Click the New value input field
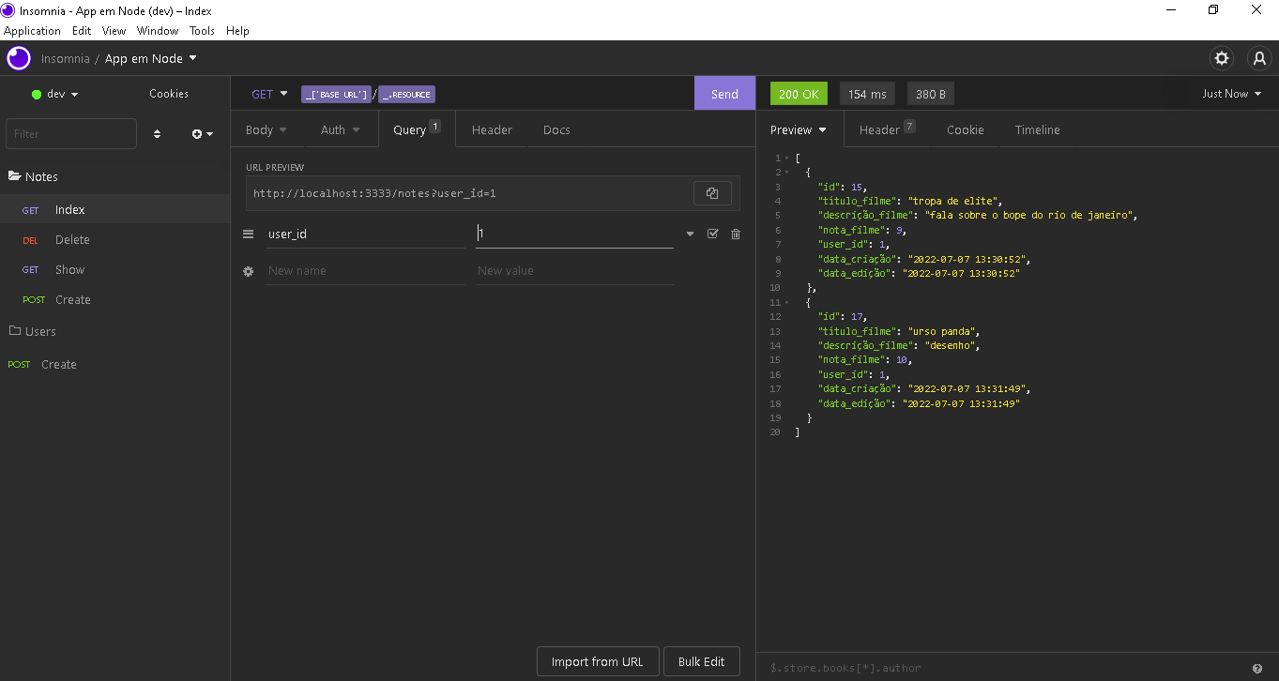Viewport: 1279px width, 681px height. coord(574,271)
